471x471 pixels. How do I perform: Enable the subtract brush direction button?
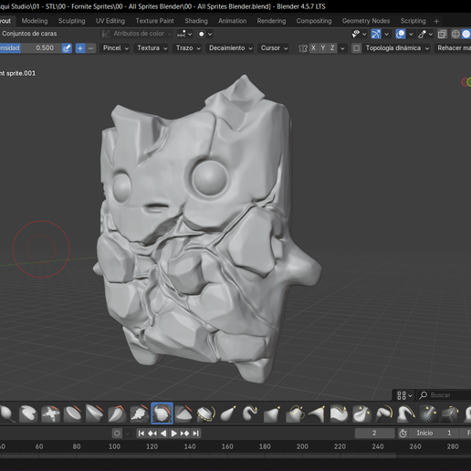(90, 48)
